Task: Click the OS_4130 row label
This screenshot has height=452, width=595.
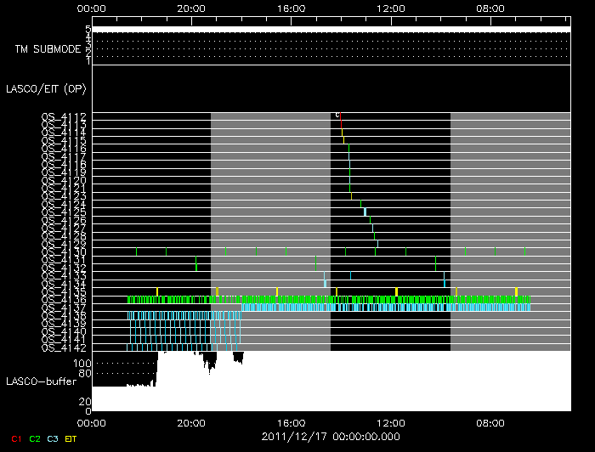Action: [64, 251]
